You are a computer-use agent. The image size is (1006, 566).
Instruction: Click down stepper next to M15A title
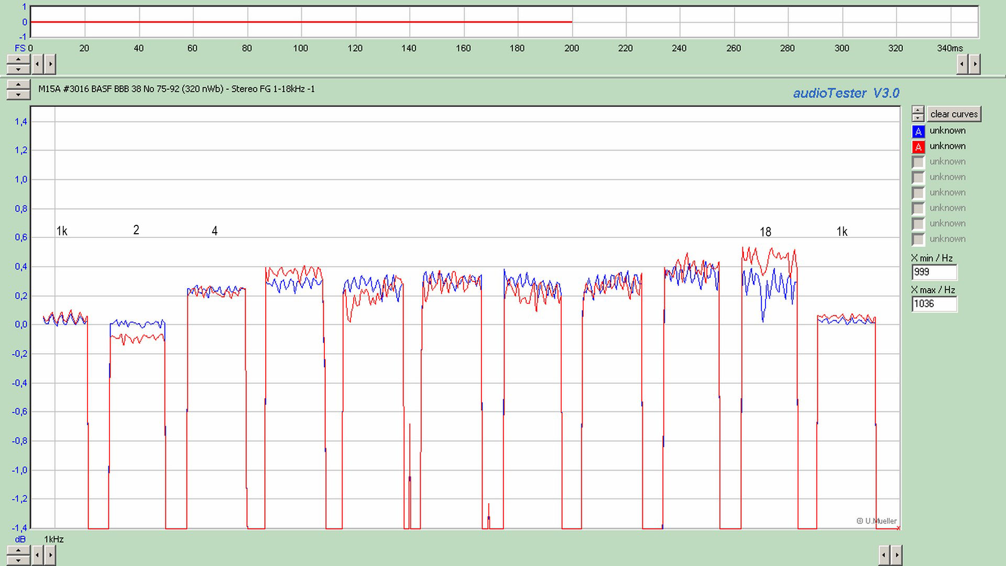tap(18, 94)
